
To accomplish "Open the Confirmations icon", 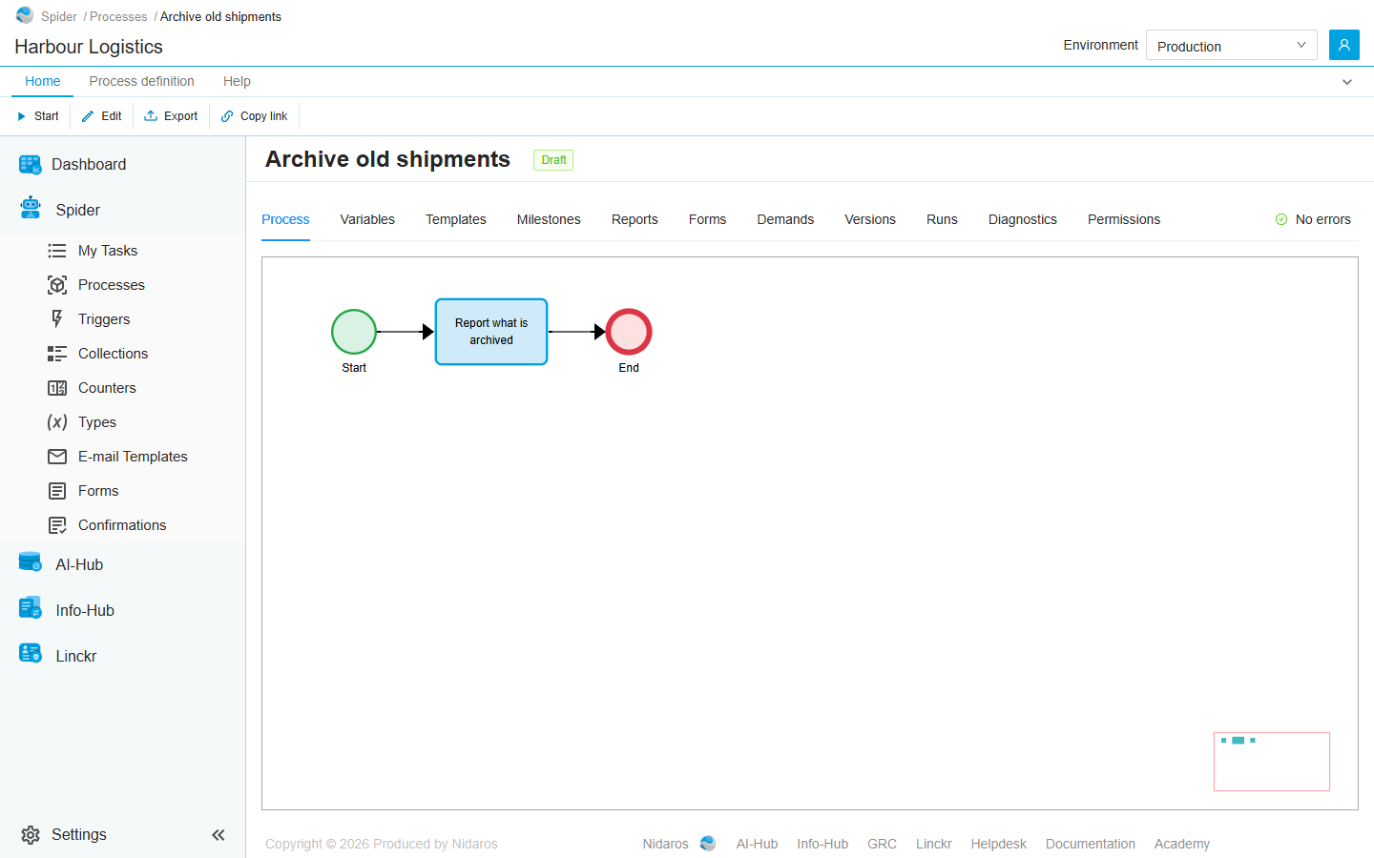I will click(x=57, y=525).
